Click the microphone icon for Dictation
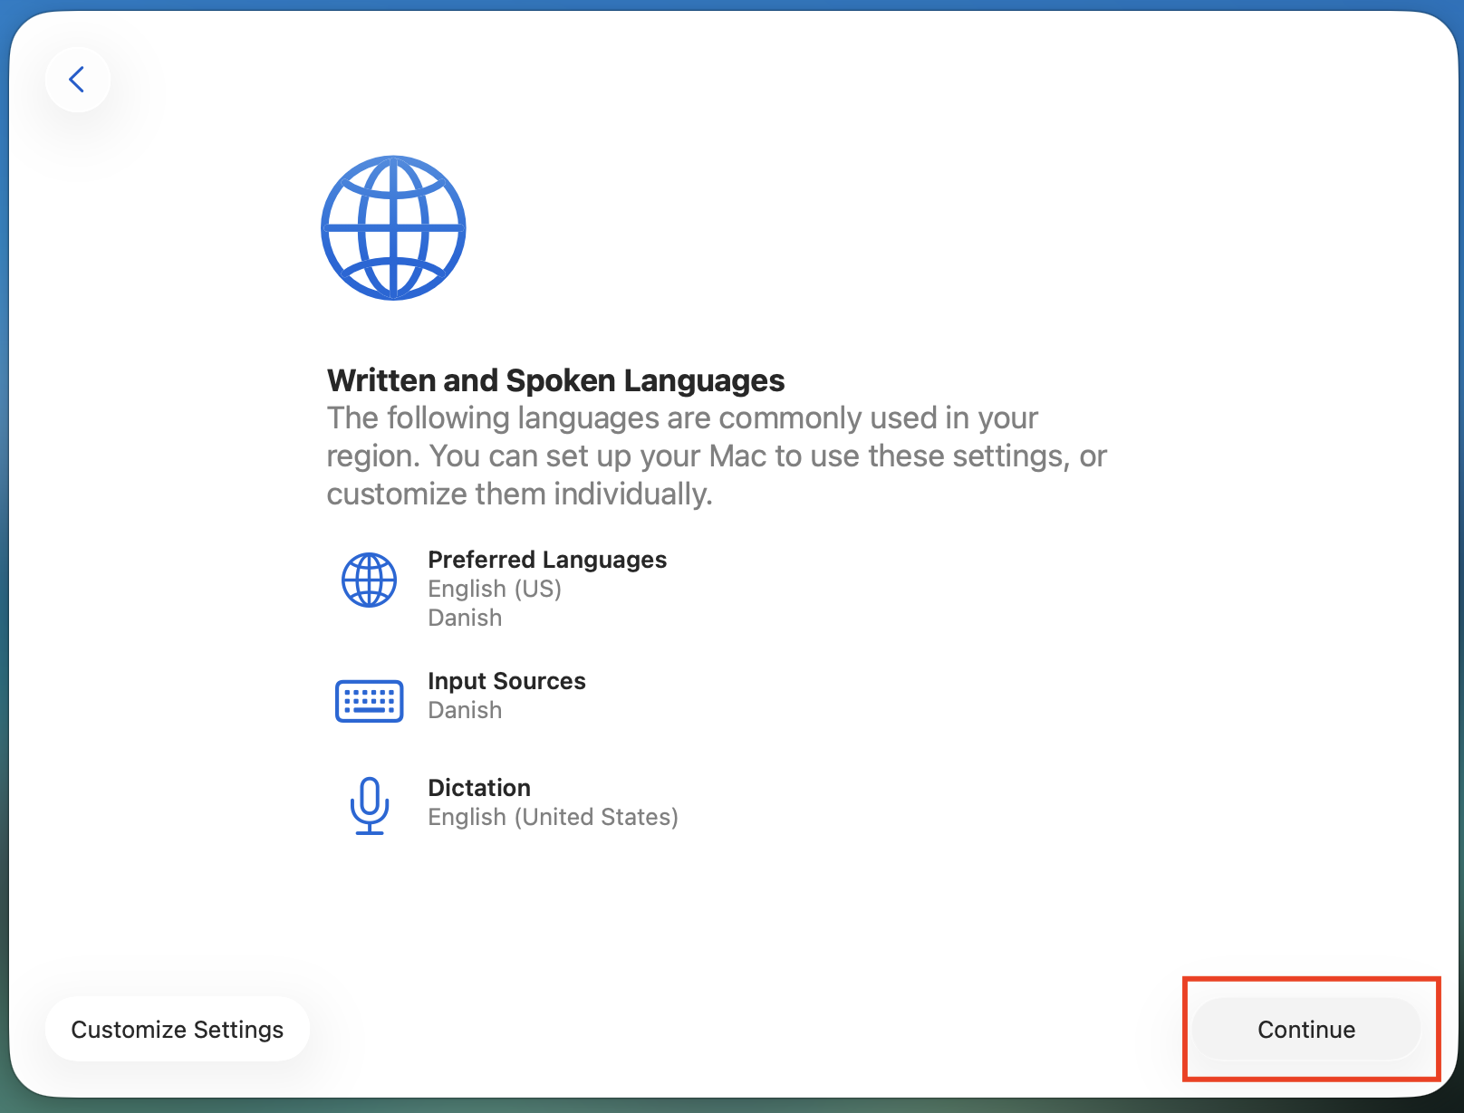 click(369, 805)
